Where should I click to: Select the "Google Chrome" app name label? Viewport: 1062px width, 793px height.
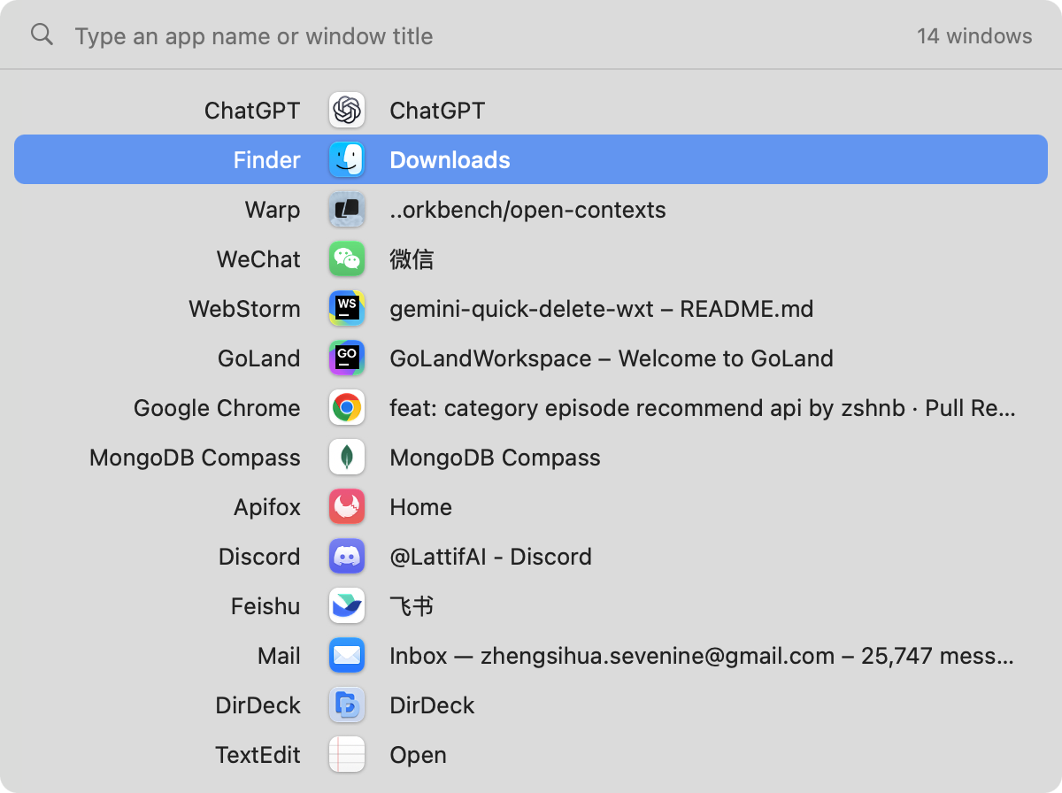point(217,408)
